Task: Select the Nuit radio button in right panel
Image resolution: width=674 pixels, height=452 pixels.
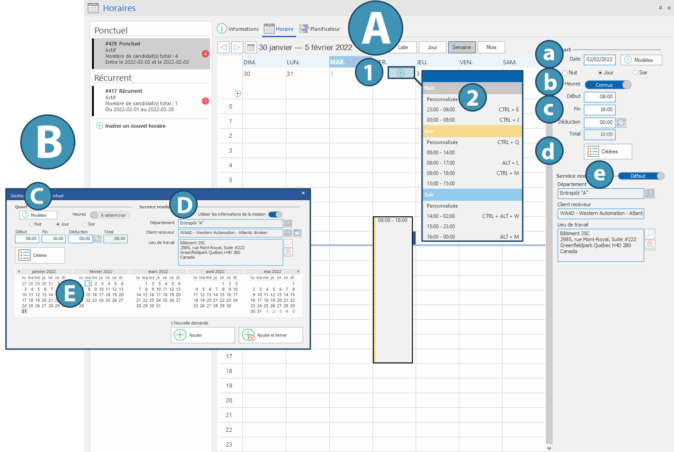Action: click(x=565, y=73)
